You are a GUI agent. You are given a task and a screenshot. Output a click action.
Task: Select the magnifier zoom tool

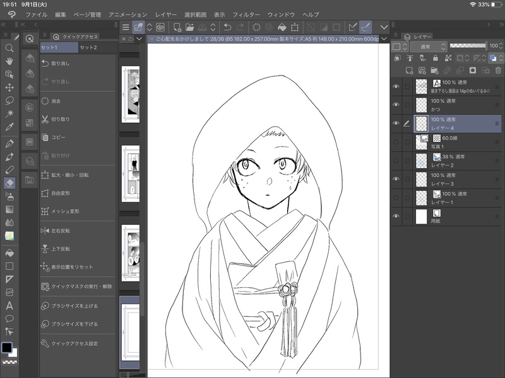(x=9, y=48)
